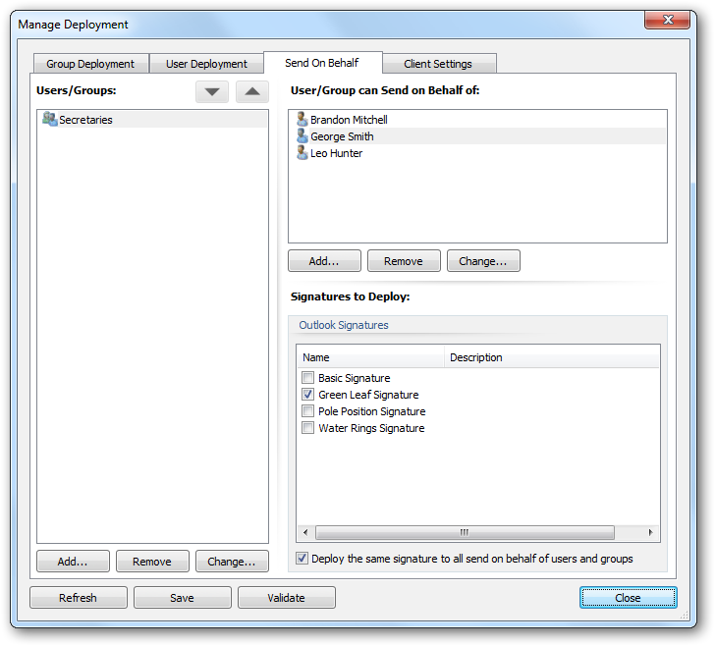715x646 pixels.
Task: Select the Basic Signature row text
Action: [355, 377]
